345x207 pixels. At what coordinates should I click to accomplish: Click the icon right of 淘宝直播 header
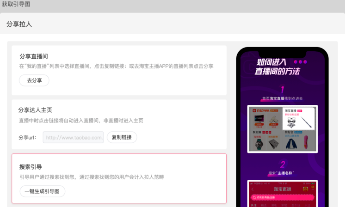pyautogui.click(x=305, y=189)
